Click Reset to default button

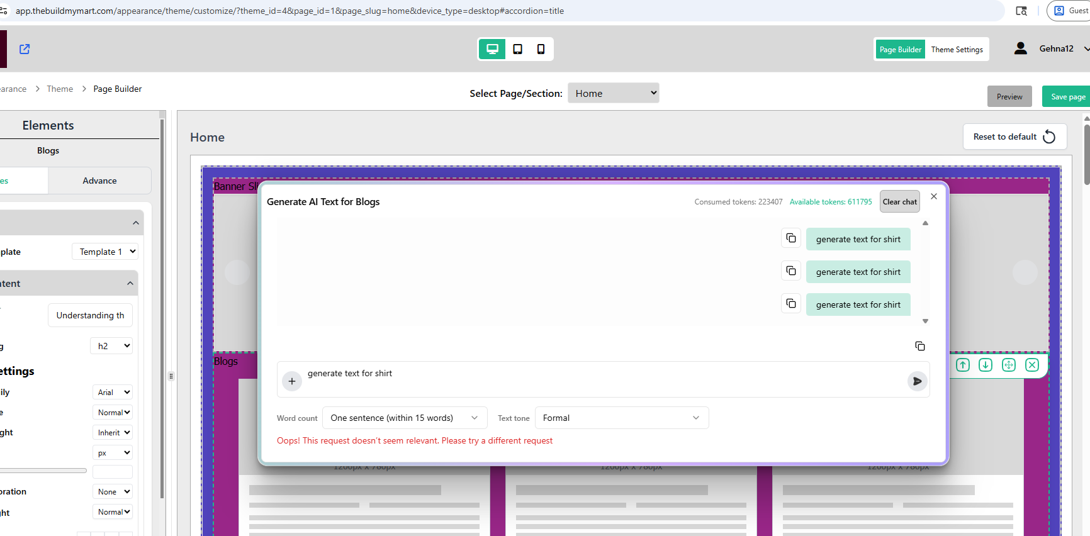1014,137
